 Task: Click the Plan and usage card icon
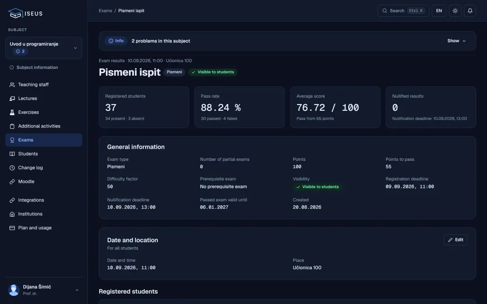(x=12, y=228)
